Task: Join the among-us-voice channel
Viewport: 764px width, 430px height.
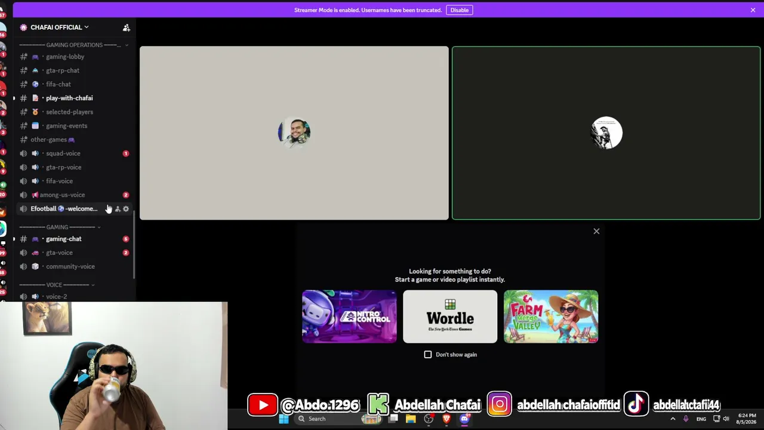Action: pyautogui.click(x=75, y=195)
